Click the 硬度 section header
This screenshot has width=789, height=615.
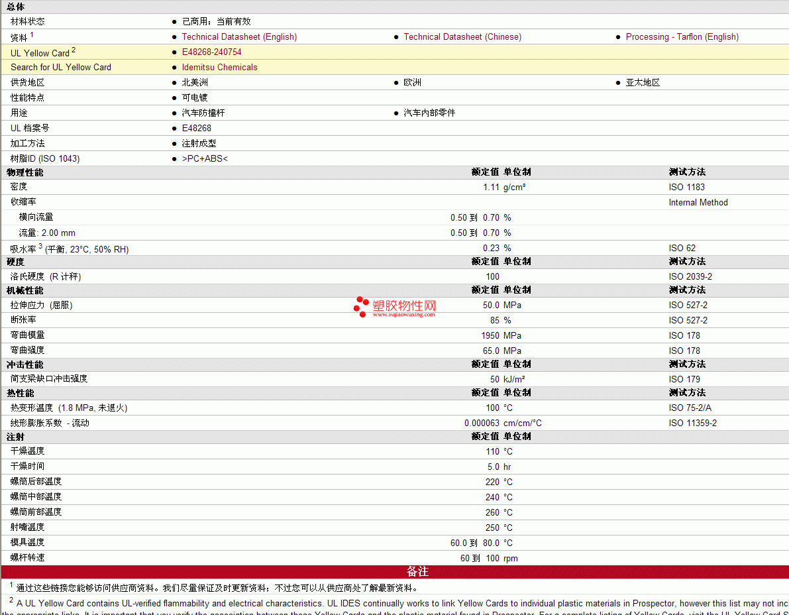[x=15, y=262]
